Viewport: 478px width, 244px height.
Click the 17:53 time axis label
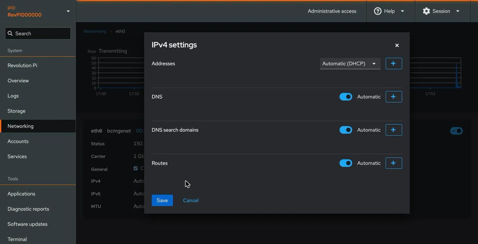tap(430, 94)
